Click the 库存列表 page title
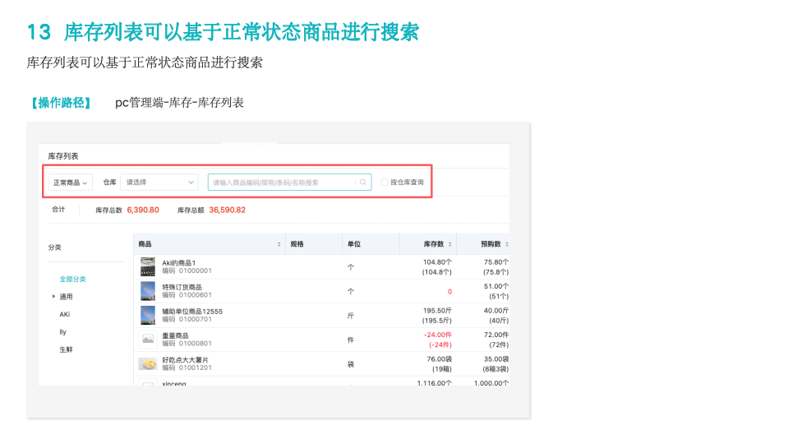The height and width of the screenshot is (444, 788). point(63,156)
